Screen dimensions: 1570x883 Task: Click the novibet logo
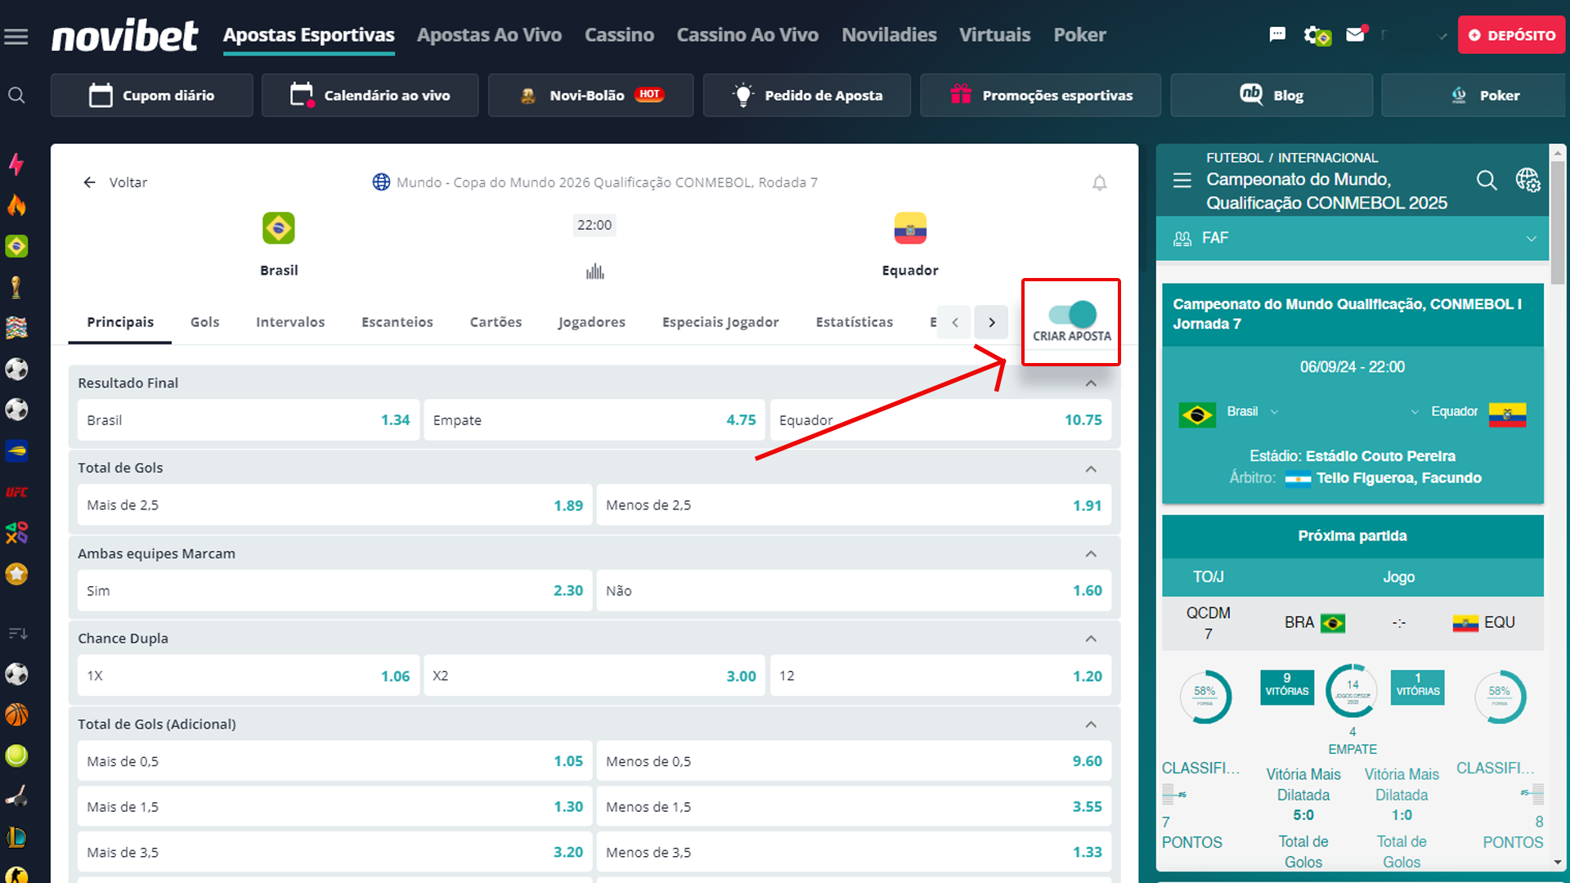coord(124,35)
